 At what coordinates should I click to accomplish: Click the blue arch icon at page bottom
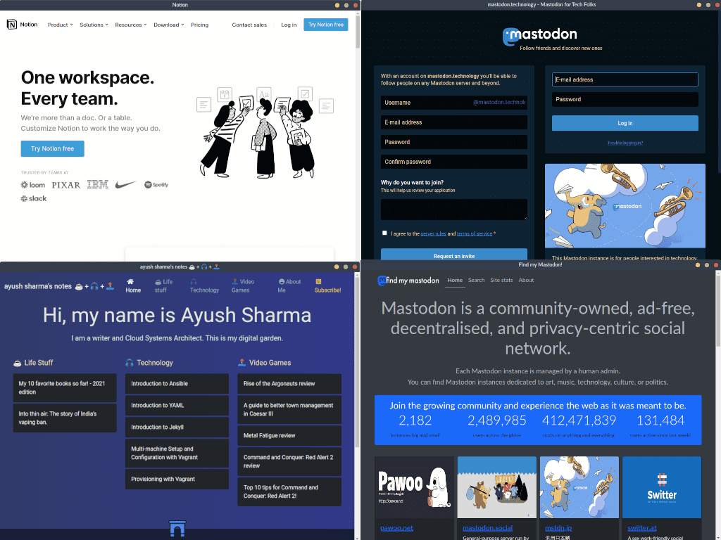click(x=177, y=529)
